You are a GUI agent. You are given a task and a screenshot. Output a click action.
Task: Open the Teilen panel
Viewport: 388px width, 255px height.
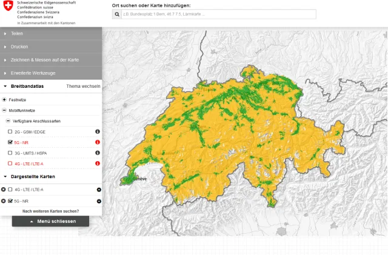tap(16, 33)
